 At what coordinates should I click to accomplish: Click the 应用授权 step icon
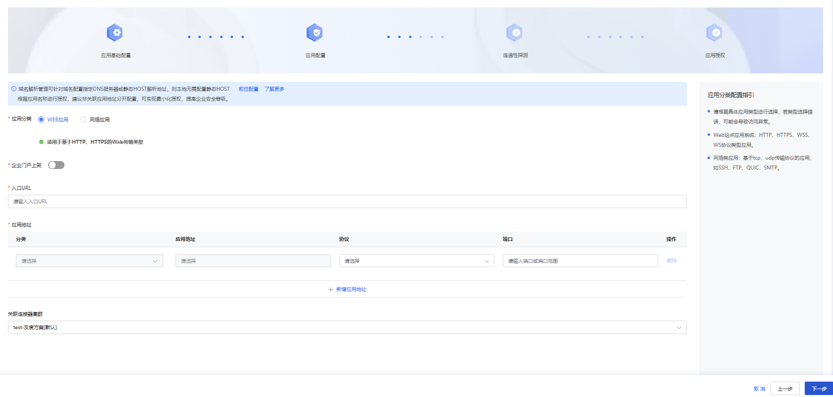(714, 33)
